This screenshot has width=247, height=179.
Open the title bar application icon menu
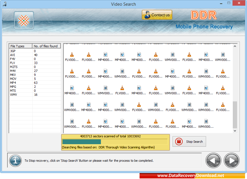click(5, 4)
